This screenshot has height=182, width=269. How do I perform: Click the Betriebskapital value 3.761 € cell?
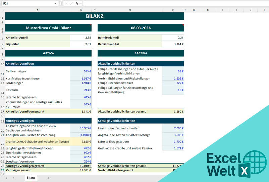pyautogui.click(x=173, y=44)
